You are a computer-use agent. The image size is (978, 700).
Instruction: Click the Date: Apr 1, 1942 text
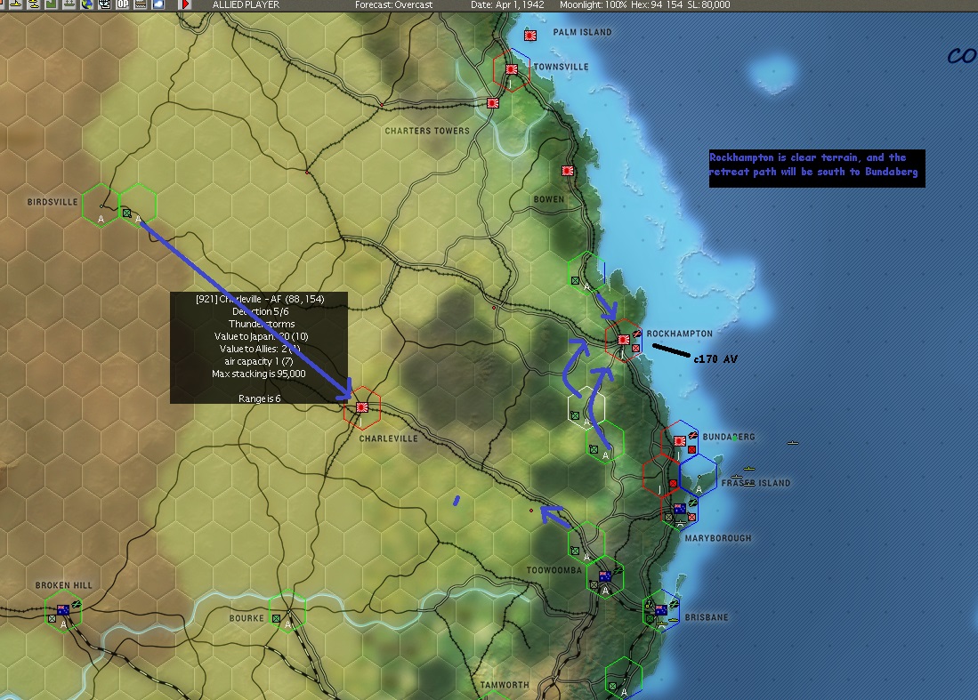507,4
